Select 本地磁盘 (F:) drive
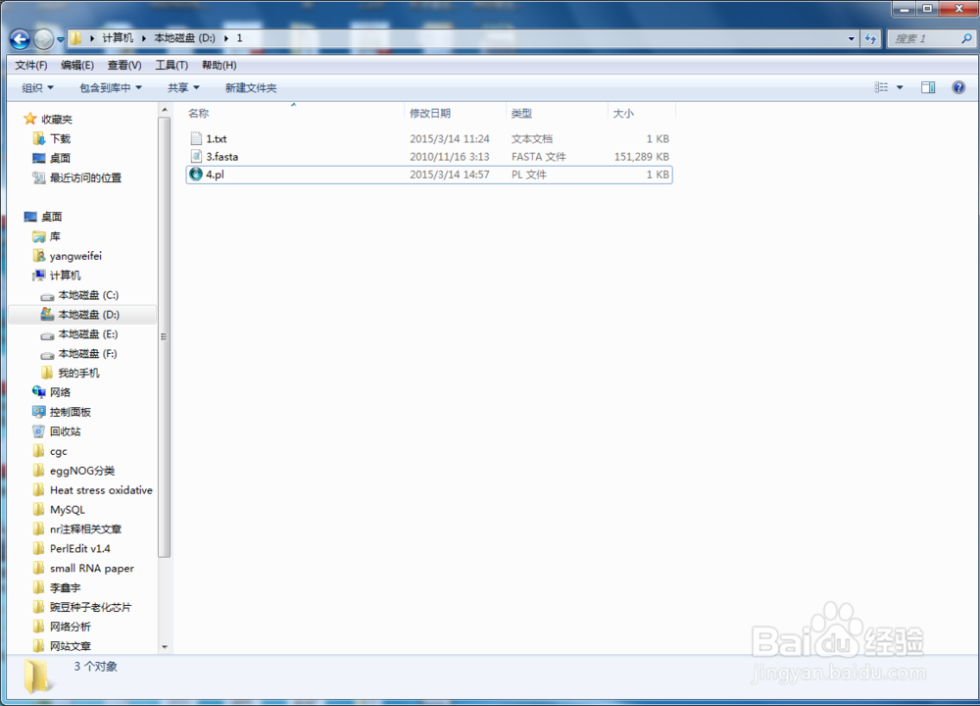Image resolution: width=980 pixels, height=706 pixels. pyautogui.click(x=87, y=353)
